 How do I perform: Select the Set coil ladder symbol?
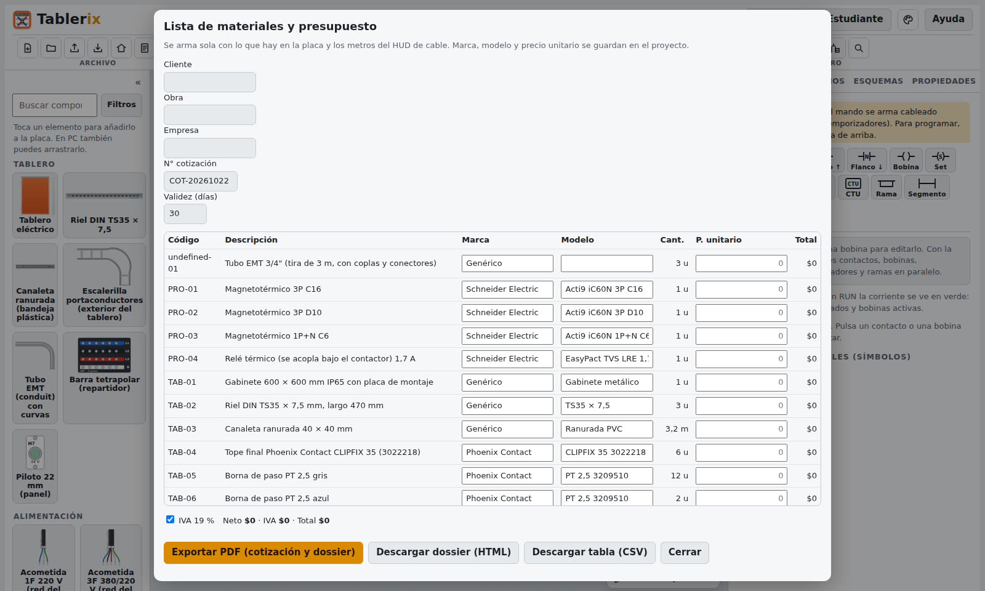(x=941, y=160)
